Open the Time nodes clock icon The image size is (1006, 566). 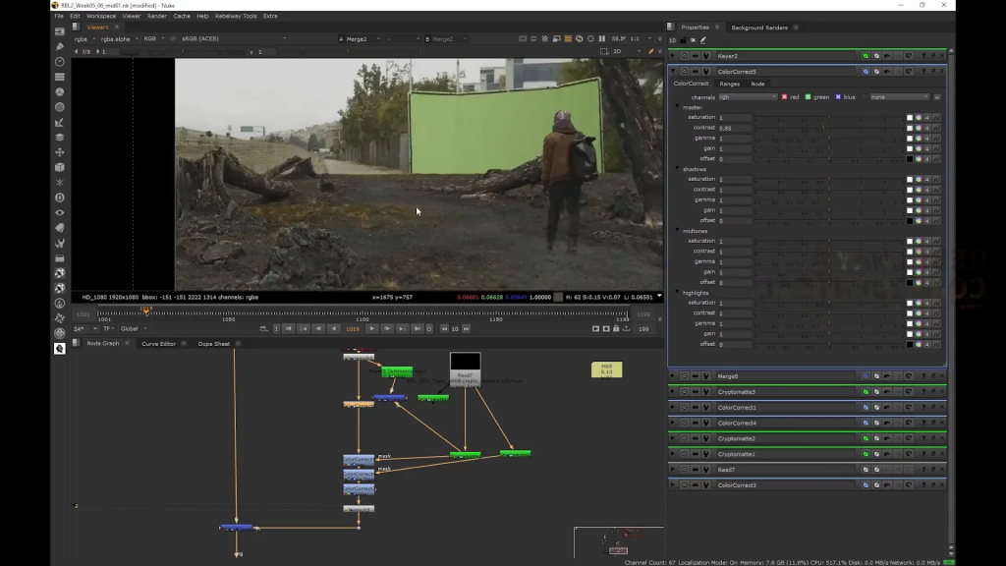(x=60, y=62)
